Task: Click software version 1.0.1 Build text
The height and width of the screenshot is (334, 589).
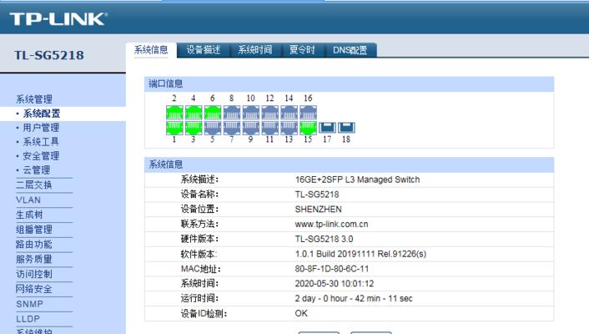Action: pyautogui.click(x=360, y=254)
